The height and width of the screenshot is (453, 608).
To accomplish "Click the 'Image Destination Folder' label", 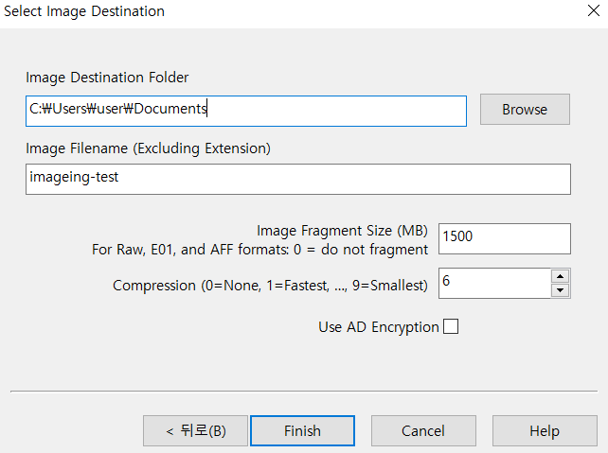I will 107,78.
